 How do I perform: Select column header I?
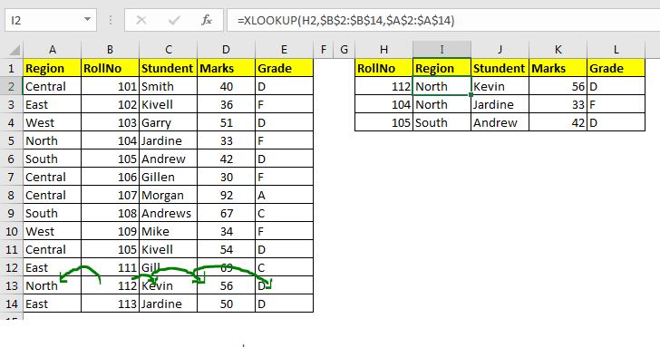click(442, 50)
